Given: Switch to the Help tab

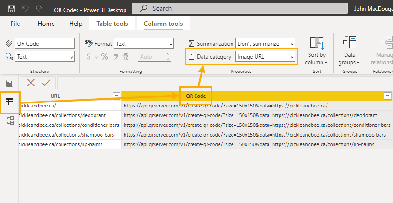Looking at the screenshot, I should [76, 24].
